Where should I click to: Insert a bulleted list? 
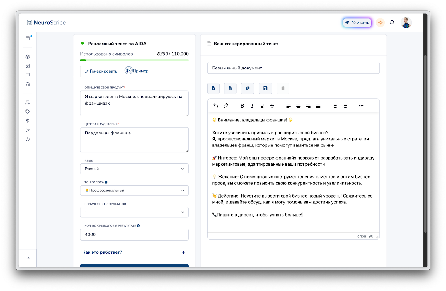[345, 106]
